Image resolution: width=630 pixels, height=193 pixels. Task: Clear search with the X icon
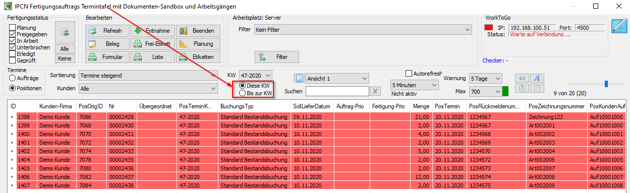[x=375, y=91]
